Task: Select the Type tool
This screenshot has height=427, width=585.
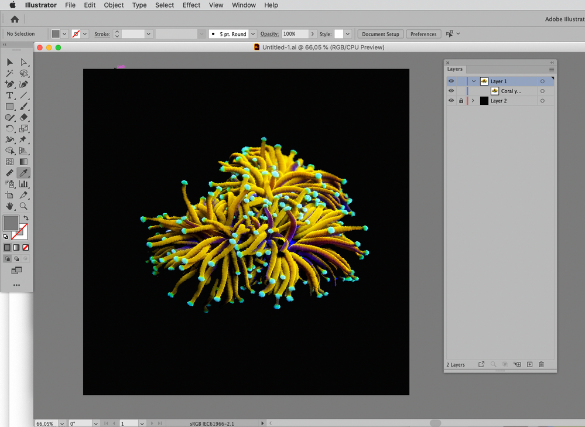Action: coord(10,95)
